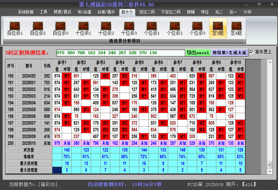Screen dimensions: 278x190
Task: Switch to the 合差/通杀 tab
Action: coord(106,12)
